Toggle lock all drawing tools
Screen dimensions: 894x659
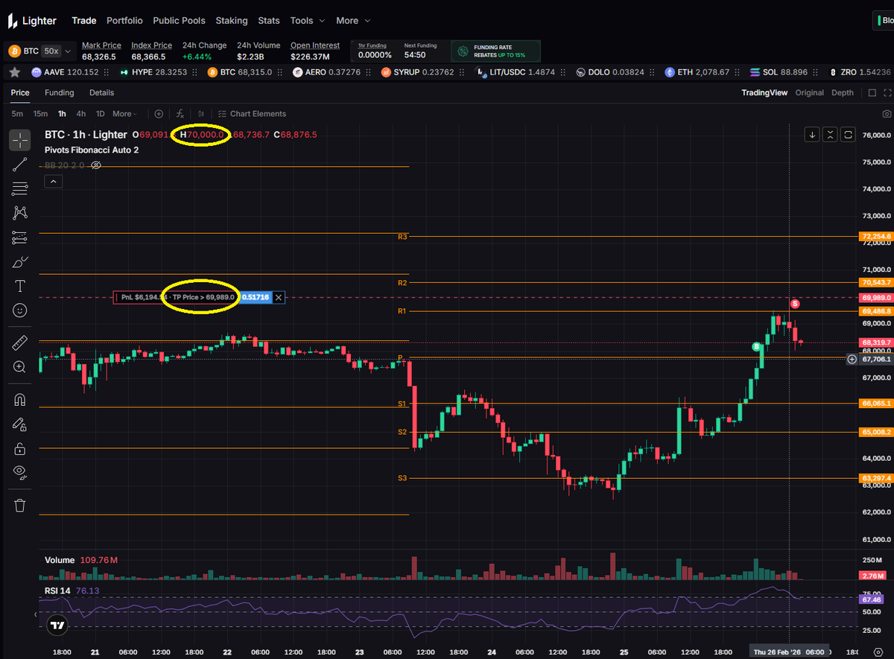click(20, 448)
